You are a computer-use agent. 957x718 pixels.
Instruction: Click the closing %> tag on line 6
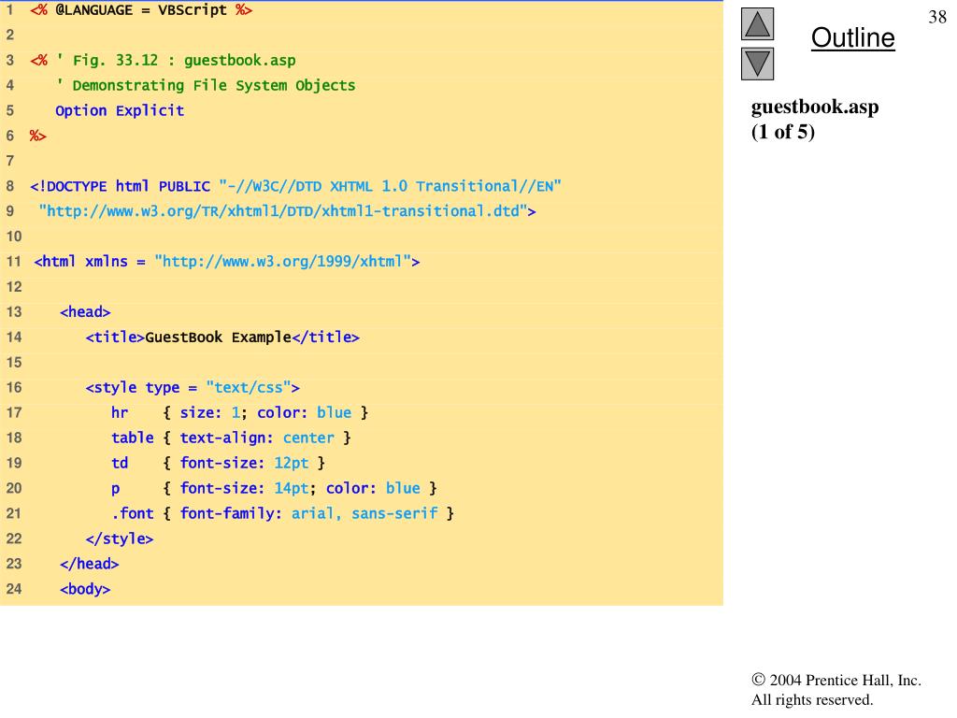click(x=37, y=136)
